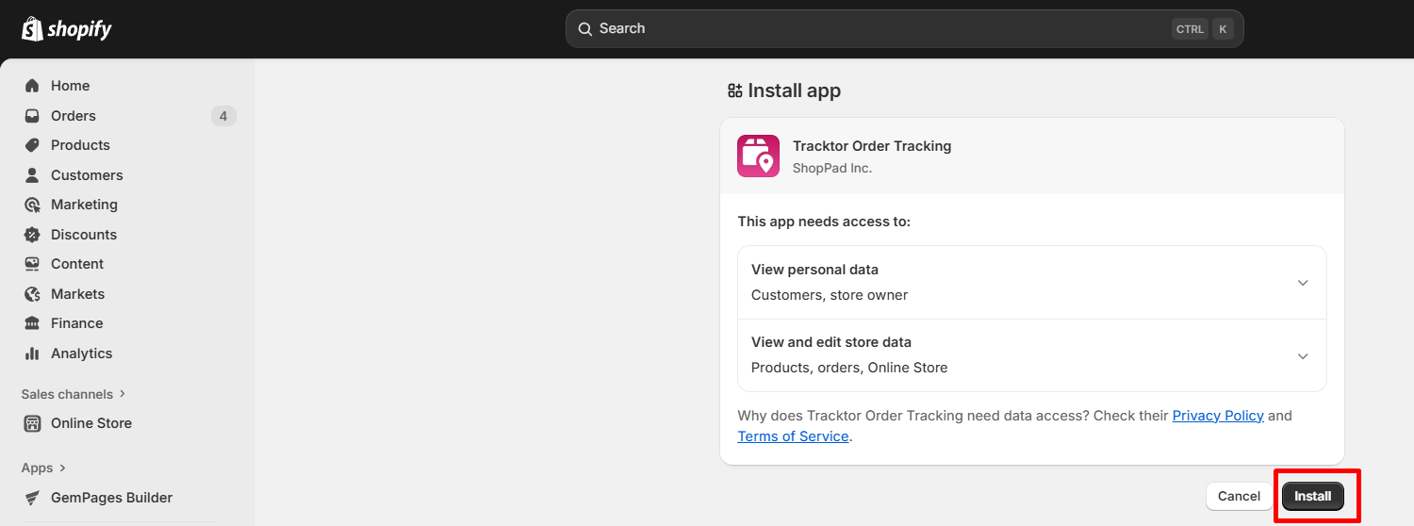The width and height of the screenshot is (1414, 526).
Task: Expand the Apps section in sidebar
Action: pyautogui.click(x=43, y=468)
